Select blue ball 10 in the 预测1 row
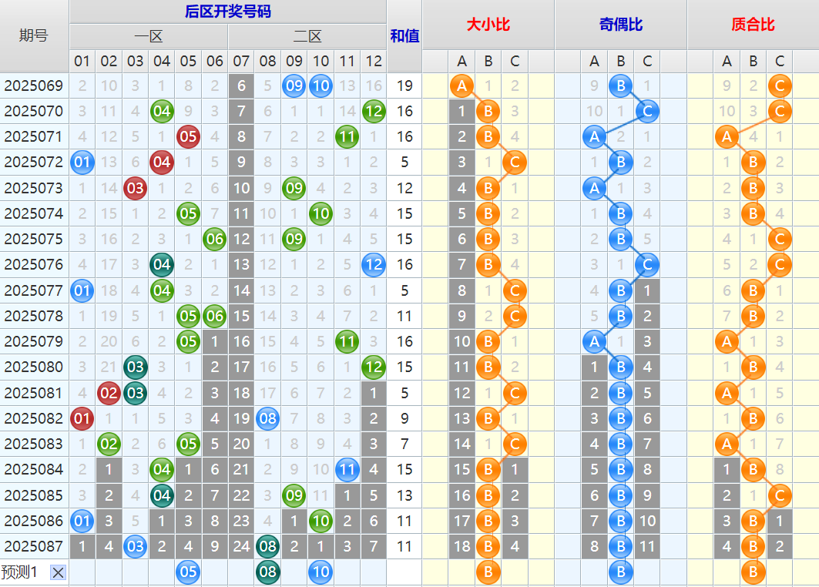 (x=321, y=572)
